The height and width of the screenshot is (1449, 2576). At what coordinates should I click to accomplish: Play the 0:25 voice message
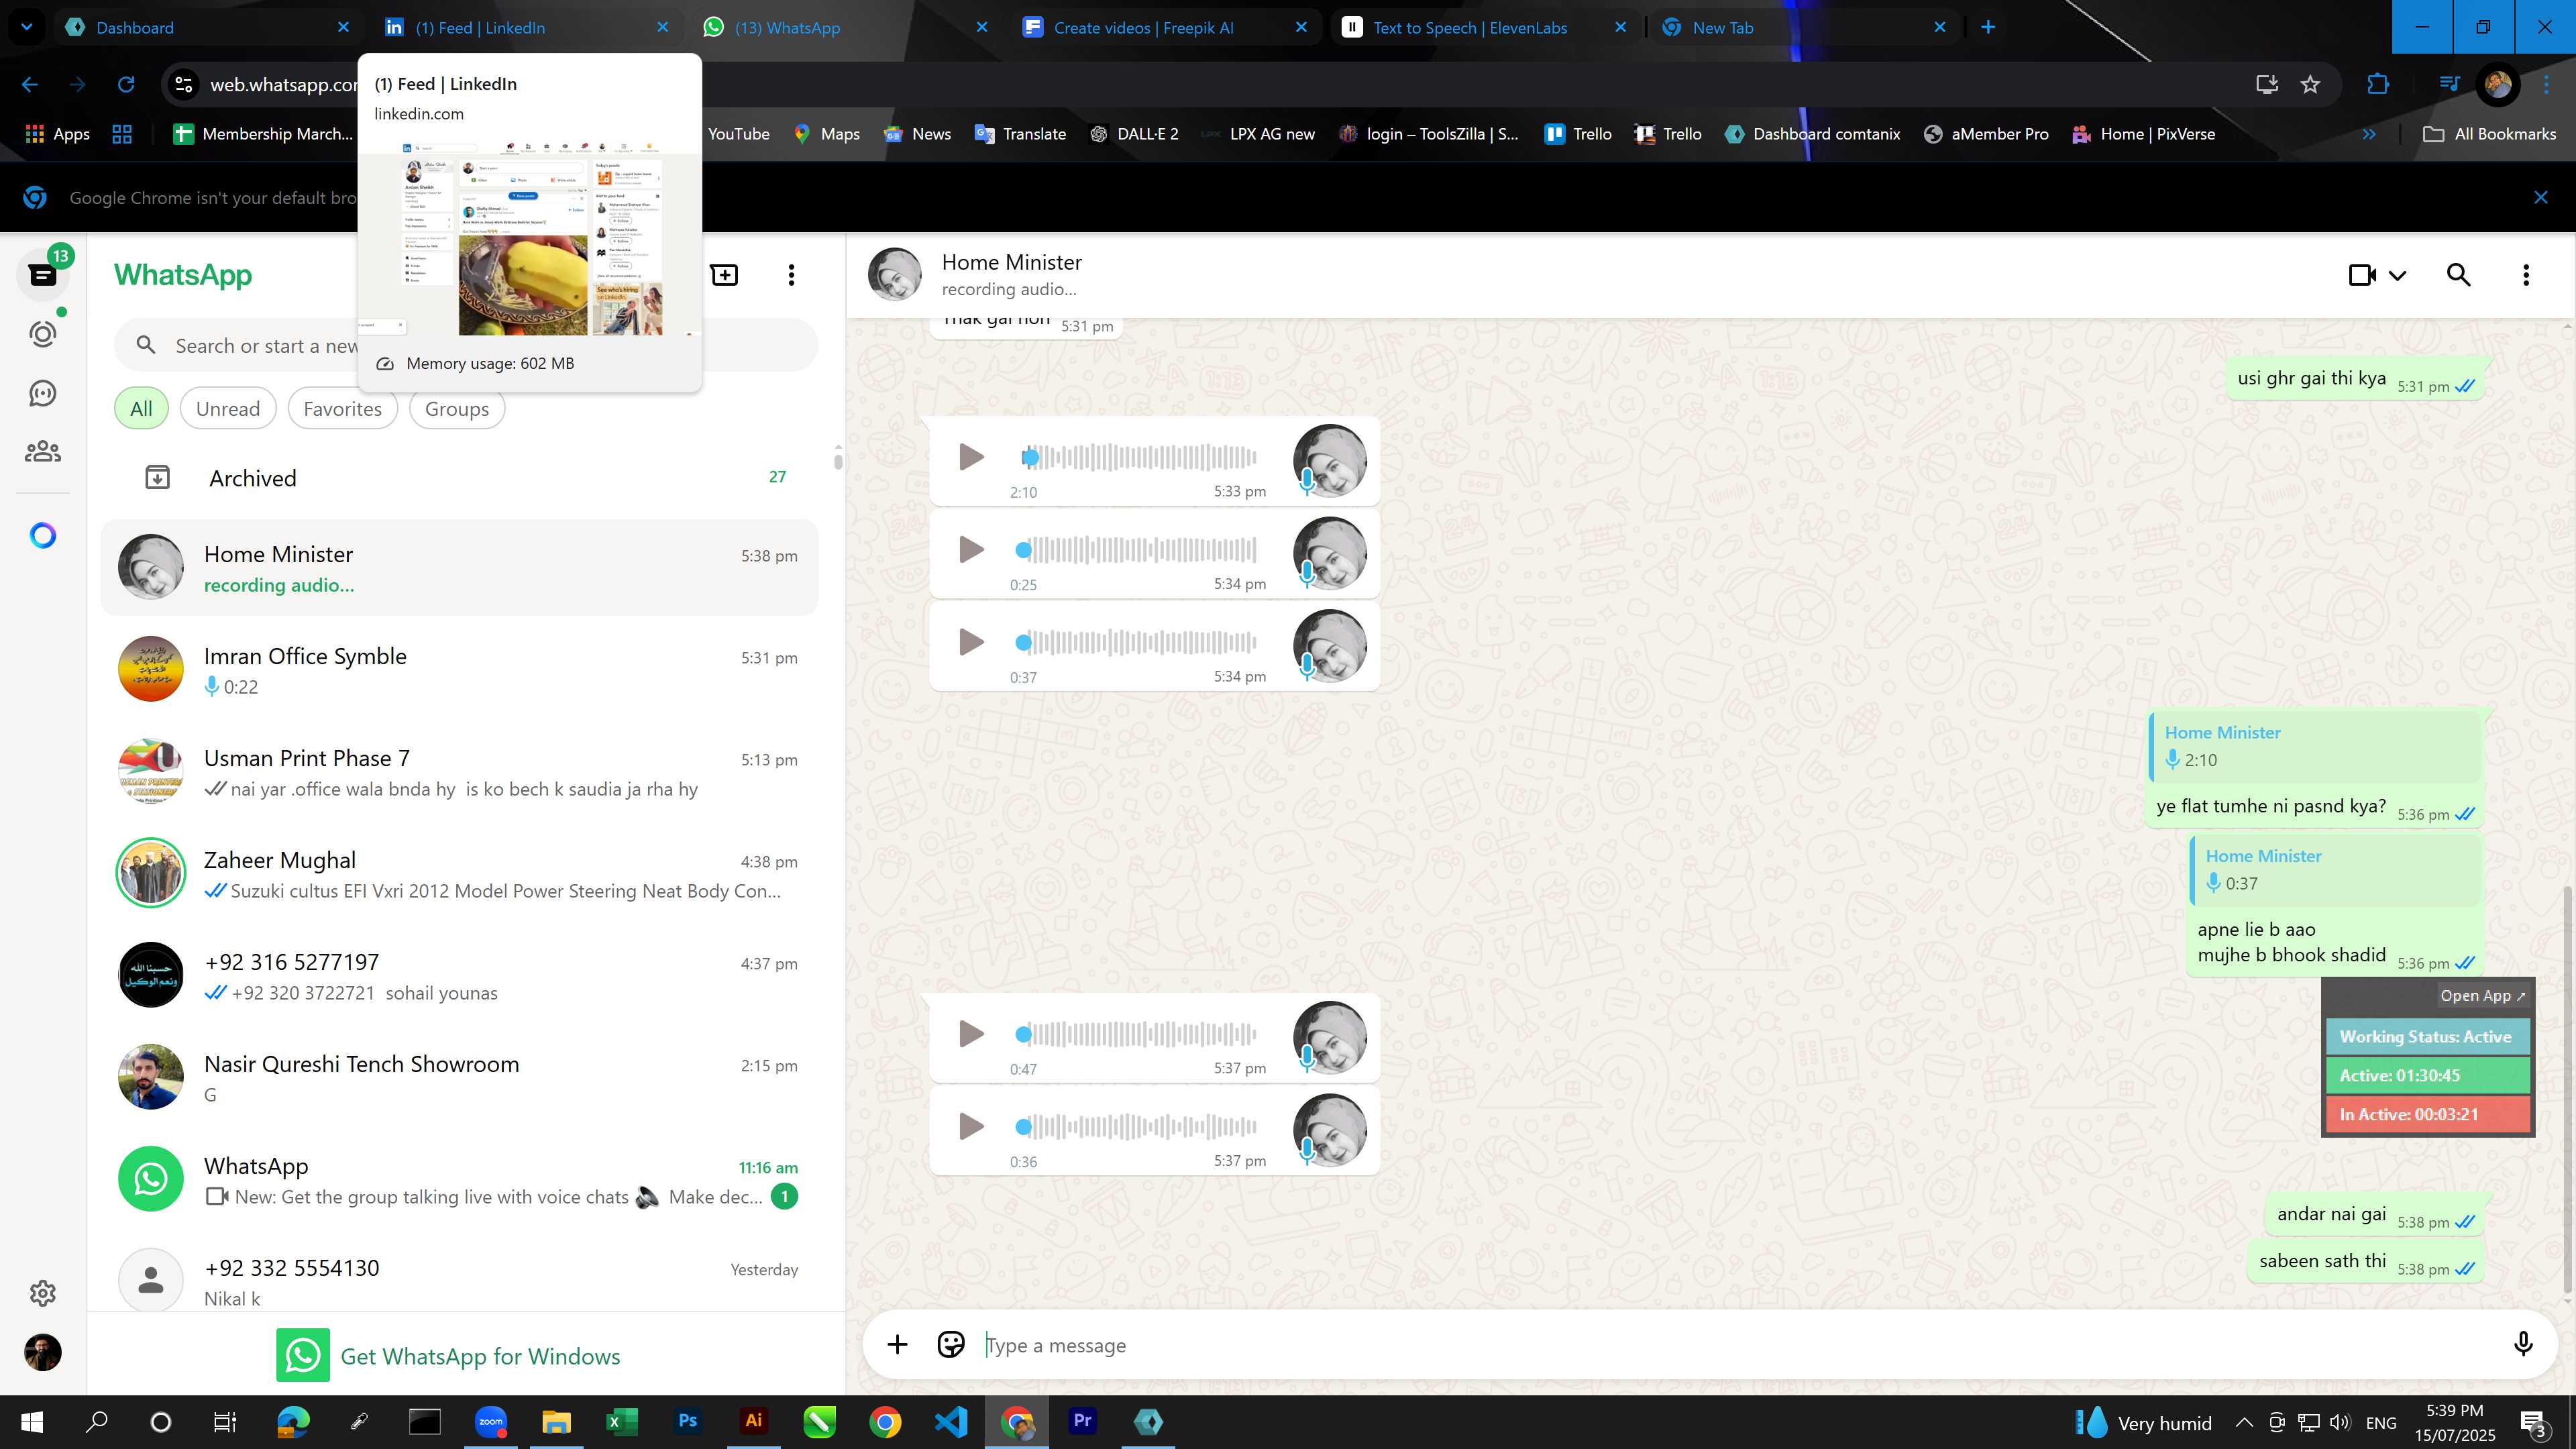pos(971,549)
